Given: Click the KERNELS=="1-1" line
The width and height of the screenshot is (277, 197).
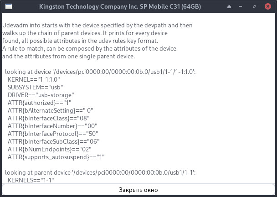Looking at the screenshot, I should [x=31, y=180].
